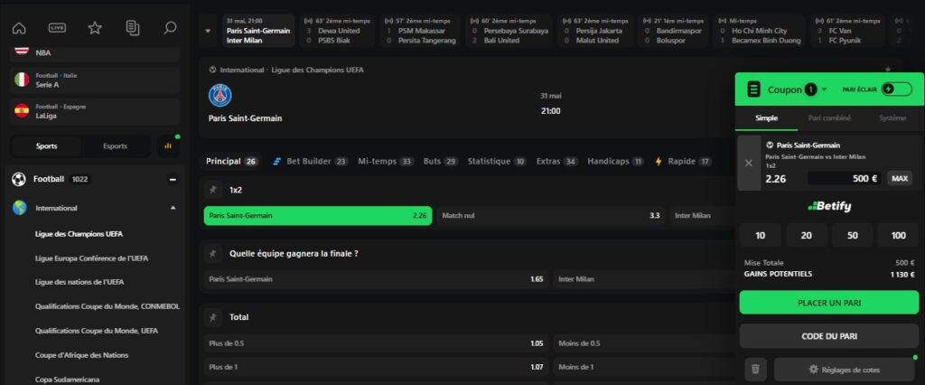Viewport: 925px width, 385px height.
Task: Remove Paris Saint-Germain bet with X
Action: pyautogui.click(x=748, y=164)
